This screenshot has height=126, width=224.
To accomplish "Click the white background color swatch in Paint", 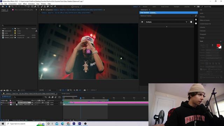I will click(220, 48).
